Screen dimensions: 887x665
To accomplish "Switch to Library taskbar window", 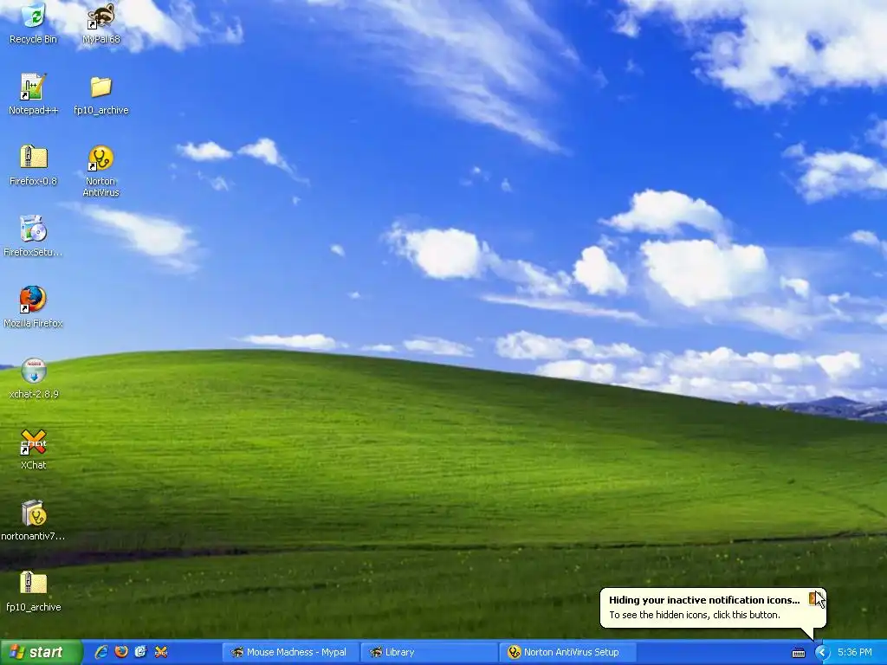I will (428, 652).
